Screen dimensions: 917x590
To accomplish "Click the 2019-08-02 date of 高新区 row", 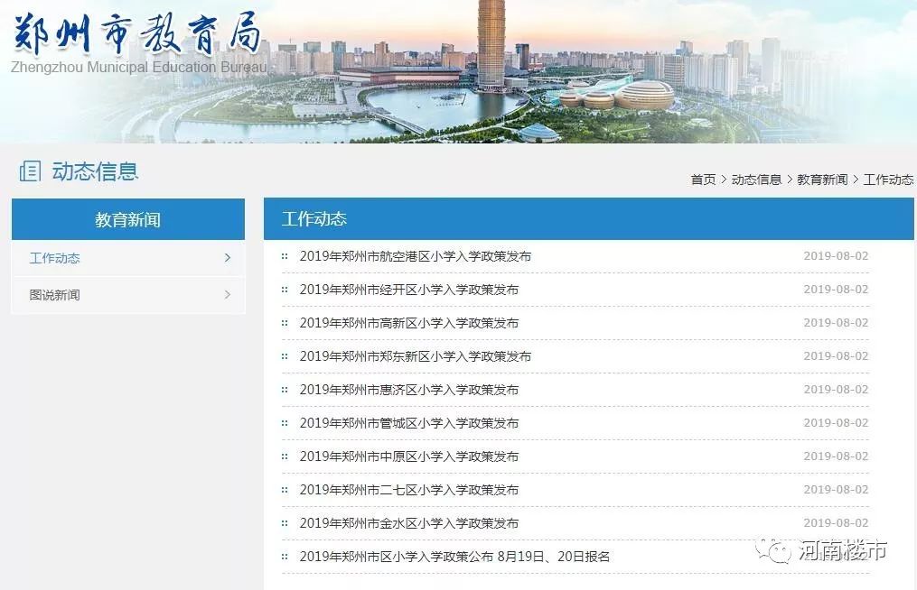I will 836,322.
